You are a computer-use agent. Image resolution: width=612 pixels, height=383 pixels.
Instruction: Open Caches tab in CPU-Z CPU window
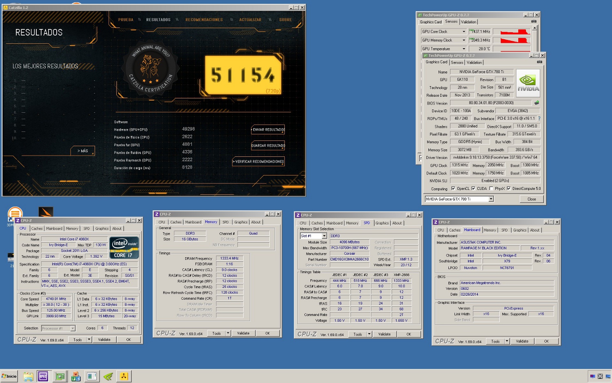pyautogui.click(x=37, y=229)
